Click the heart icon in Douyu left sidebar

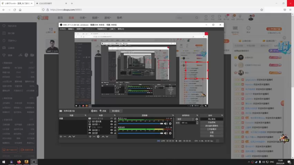tap(4, 26)
